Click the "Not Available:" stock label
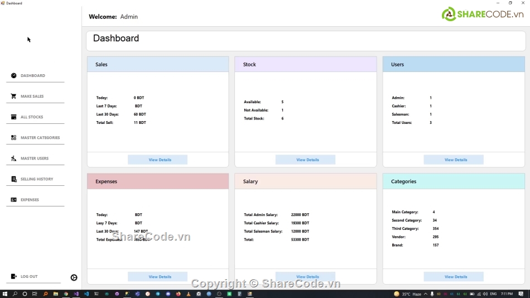 point(256,110)
